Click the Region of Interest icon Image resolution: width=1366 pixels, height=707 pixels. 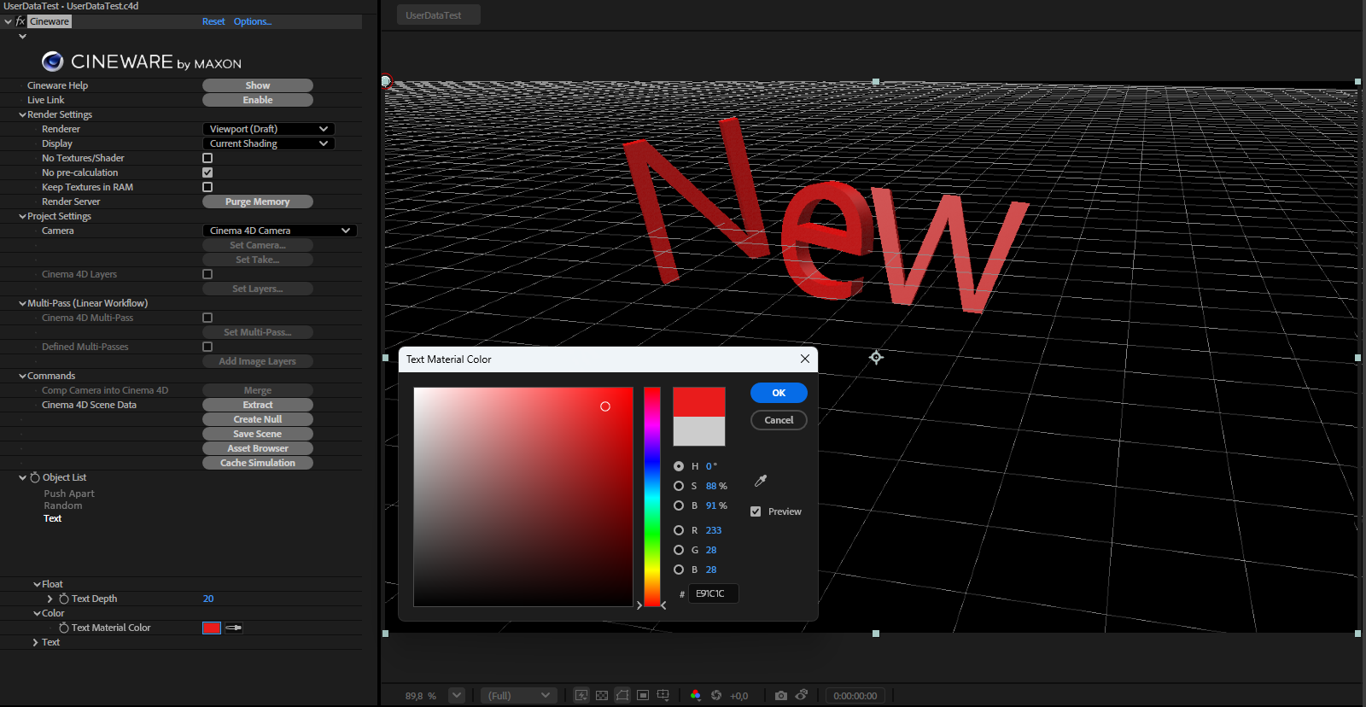(643, 695)
